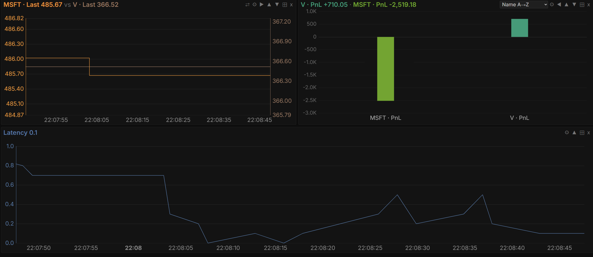Click the grid layout icon in the Latency panel

pos(582,133)
